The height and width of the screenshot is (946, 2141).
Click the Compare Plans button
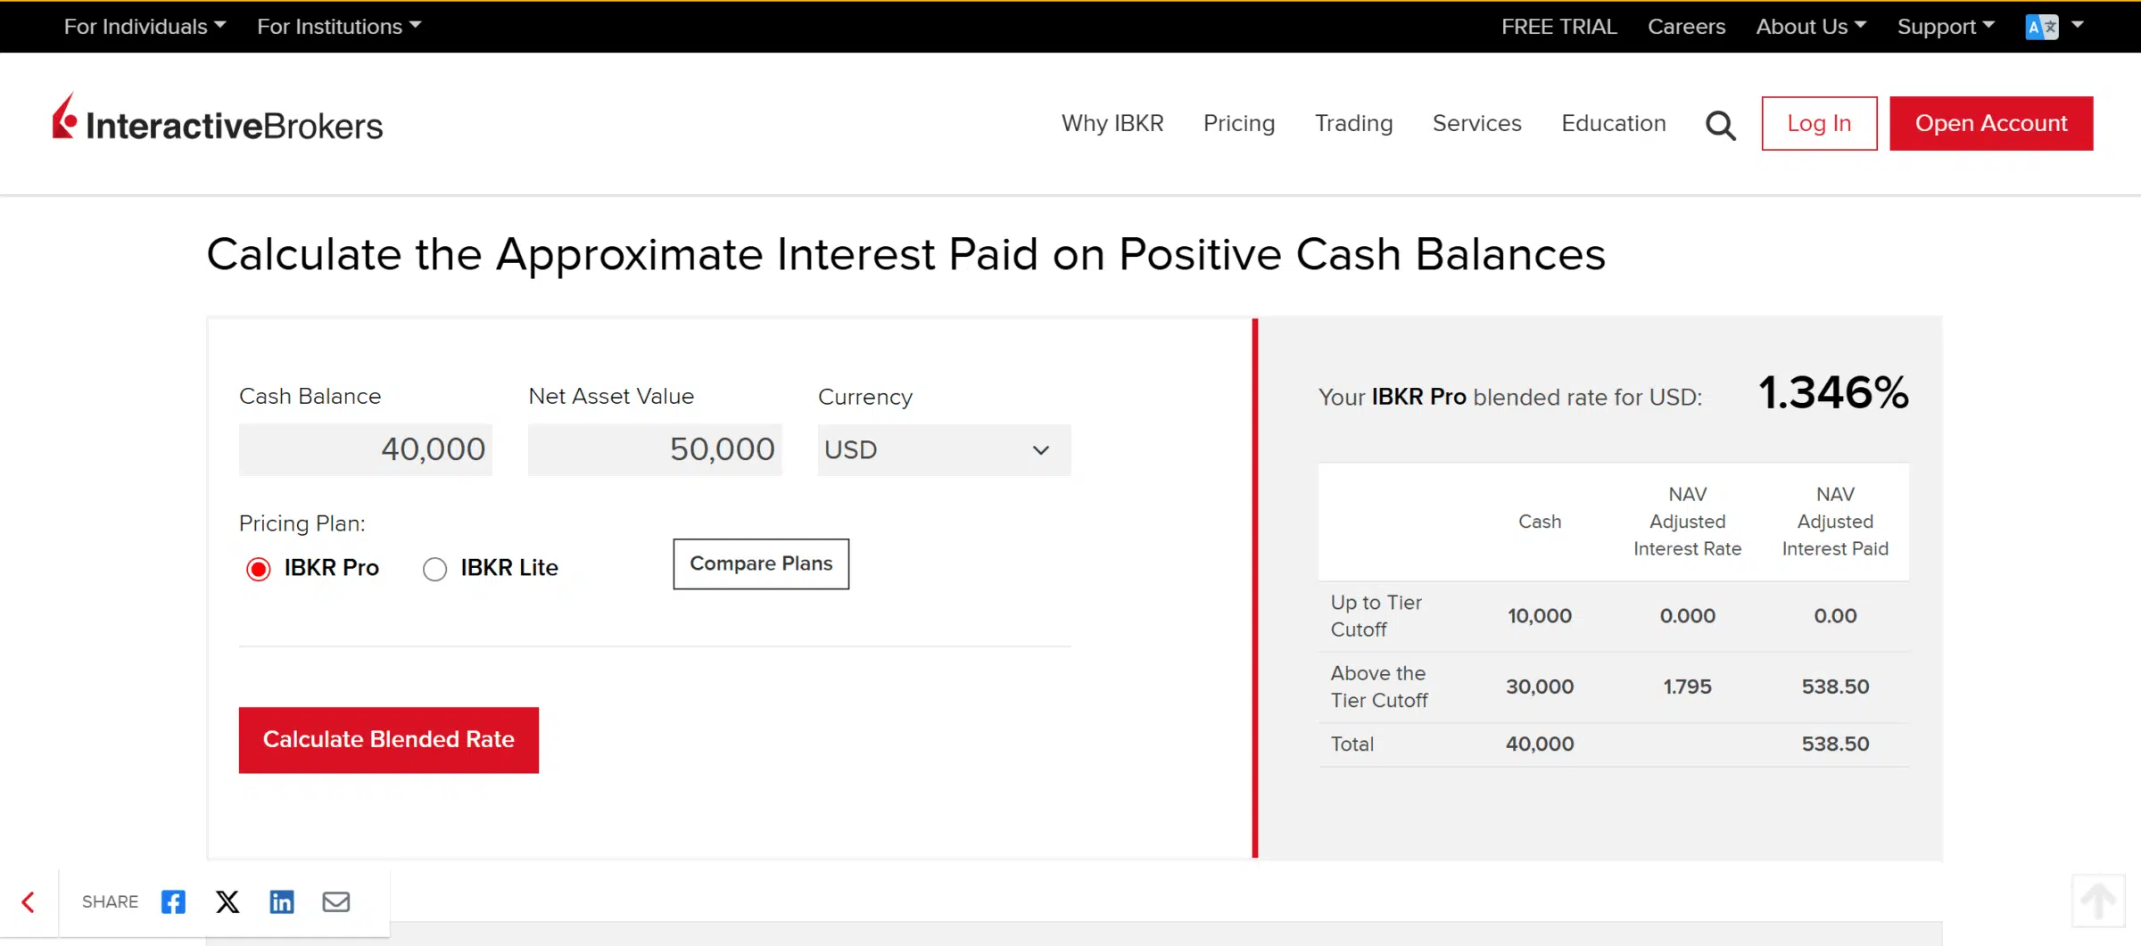click(761, 563)
